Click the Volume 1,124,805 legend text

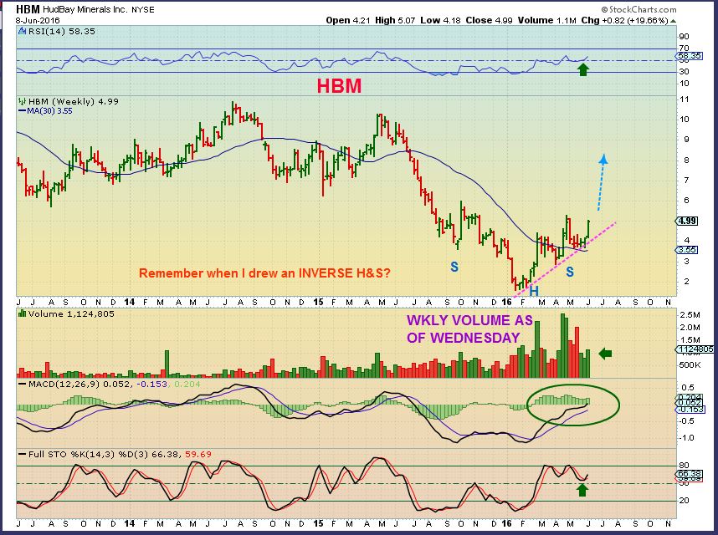[x=71, y=313]
